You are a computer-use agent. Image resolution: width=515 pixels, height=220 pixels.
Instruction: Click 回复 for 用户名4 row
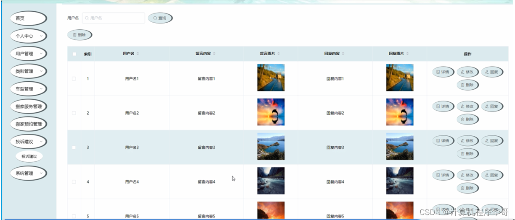(x=492, y=175)
